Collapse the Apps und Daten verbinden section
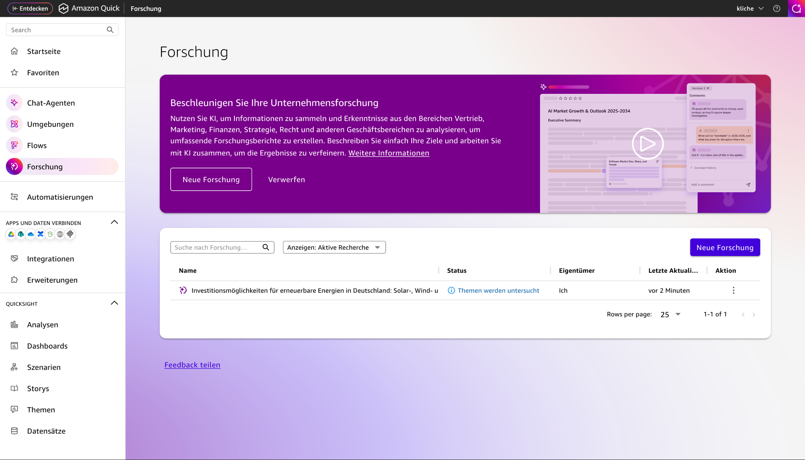The image size is (805, 460). click(114, 222)
